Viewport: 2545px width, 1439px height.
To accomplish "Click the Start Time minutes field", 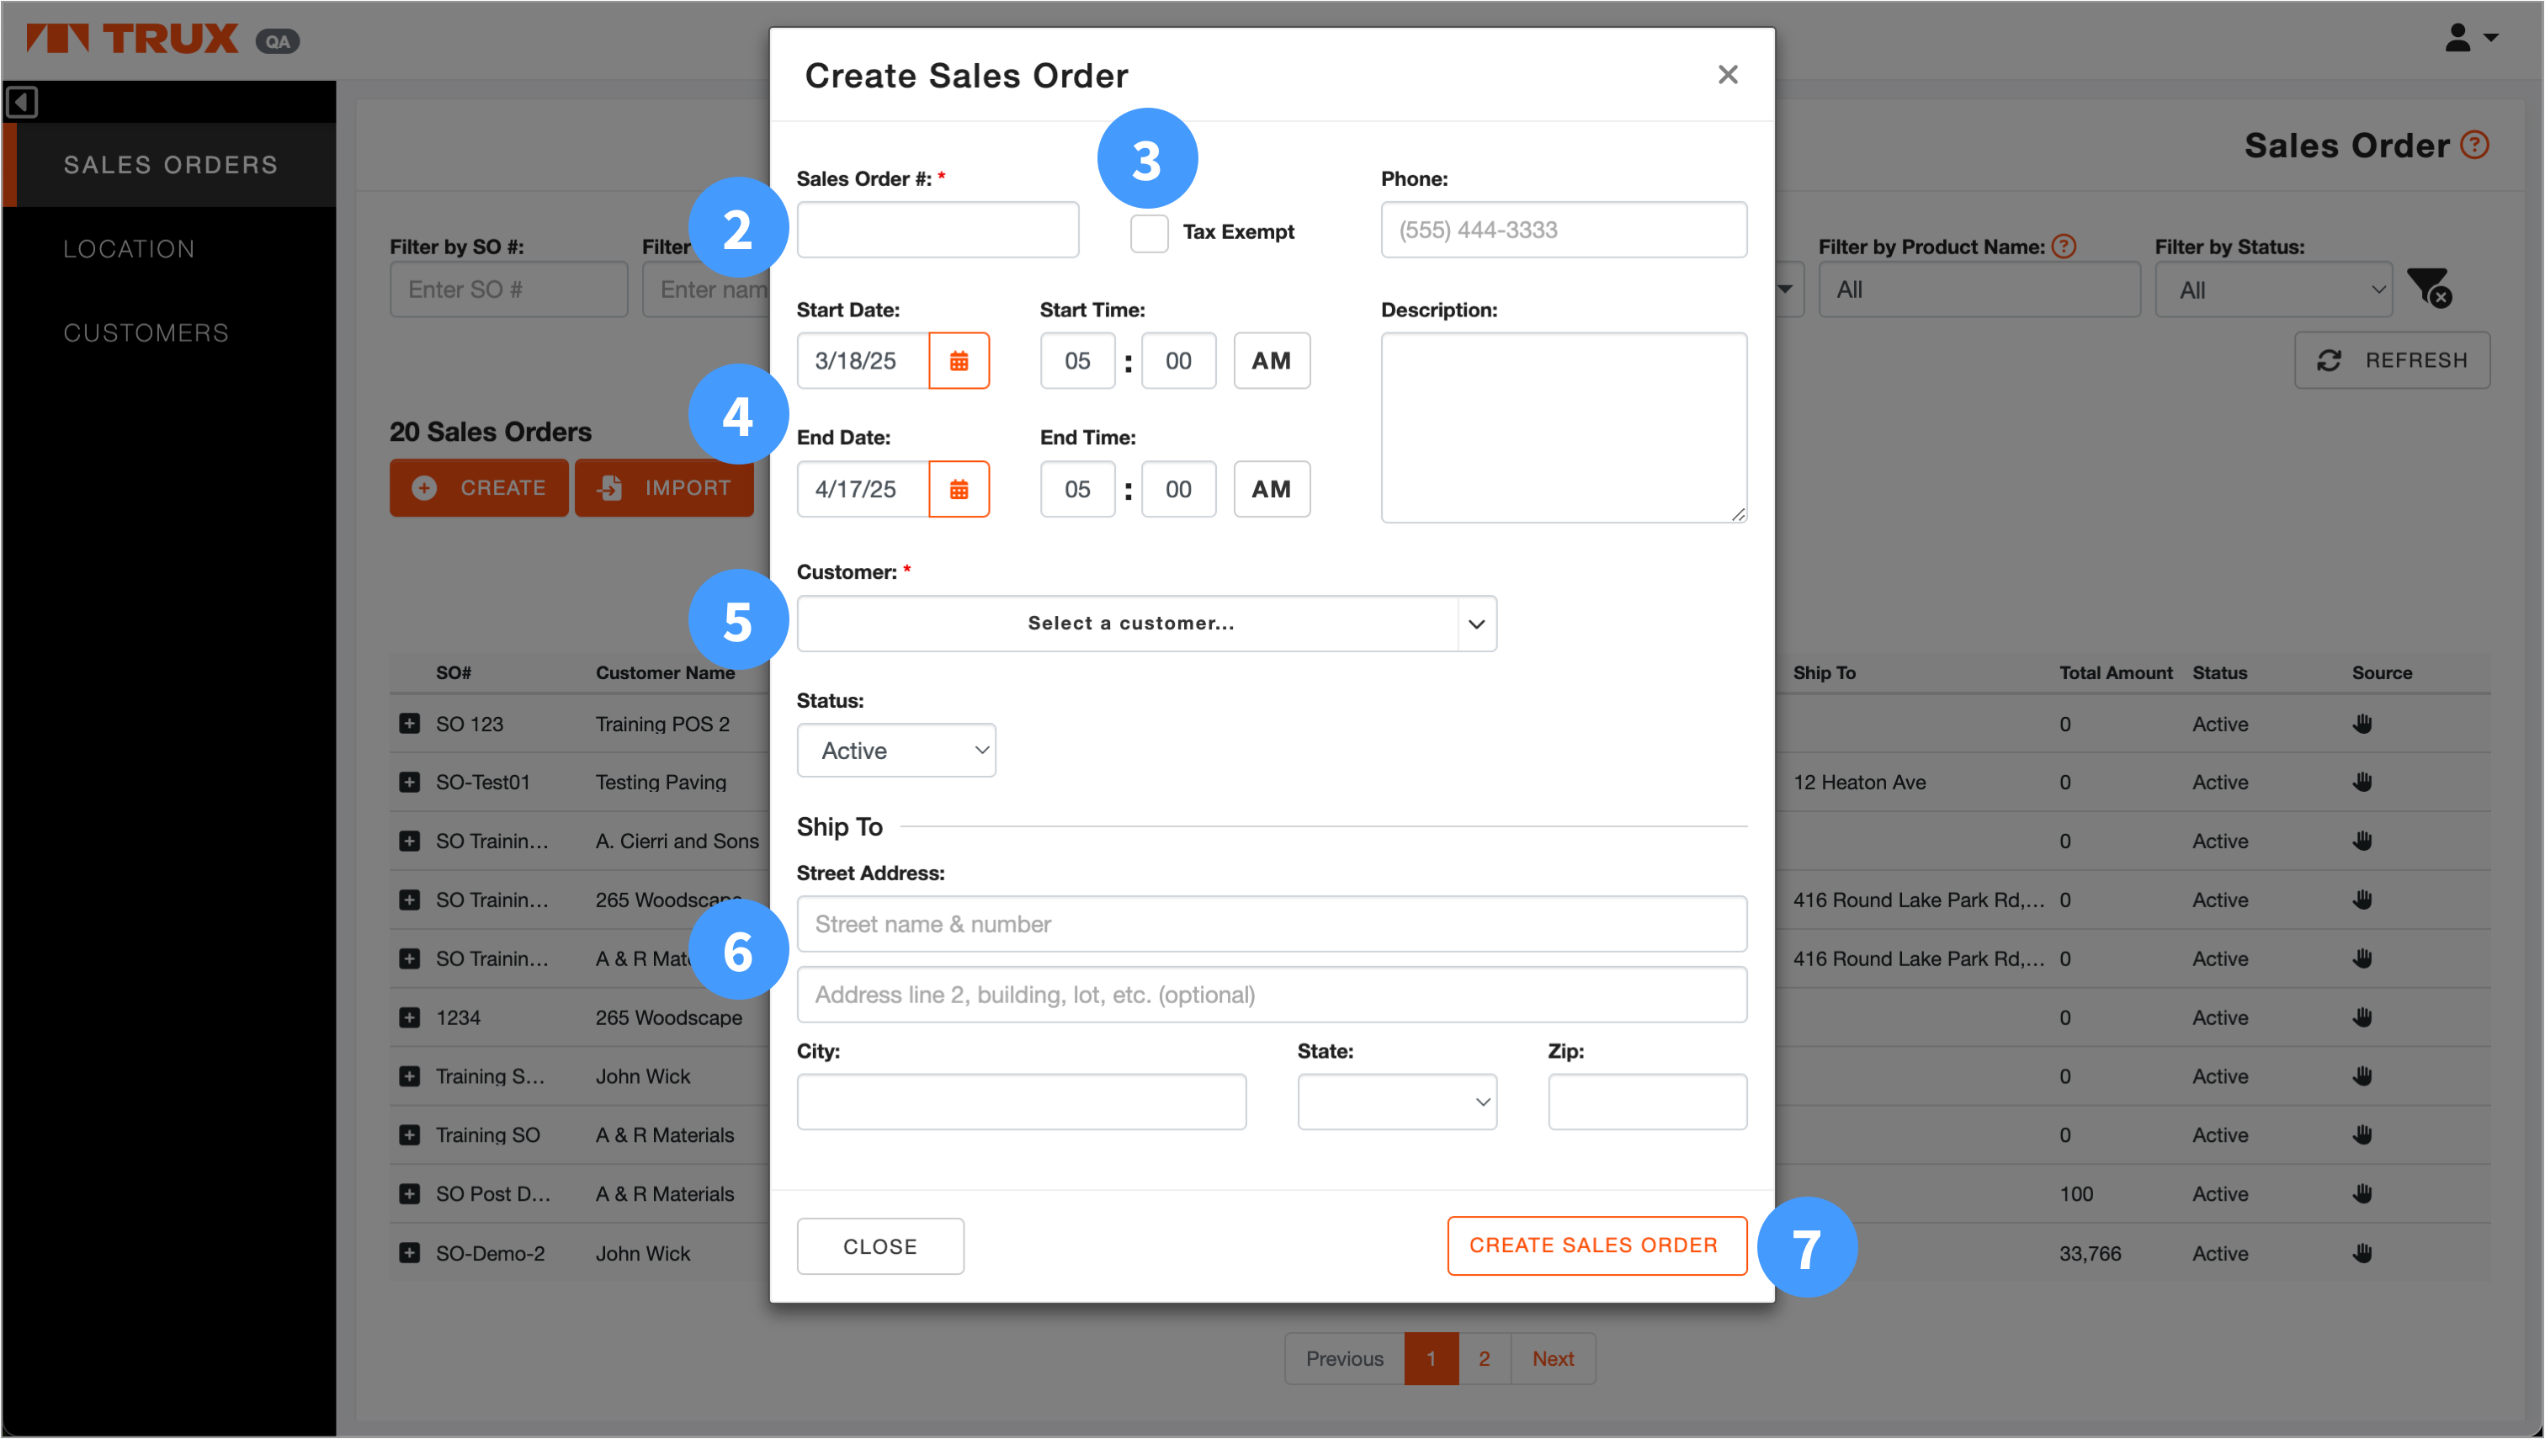I will point(1178,361).
